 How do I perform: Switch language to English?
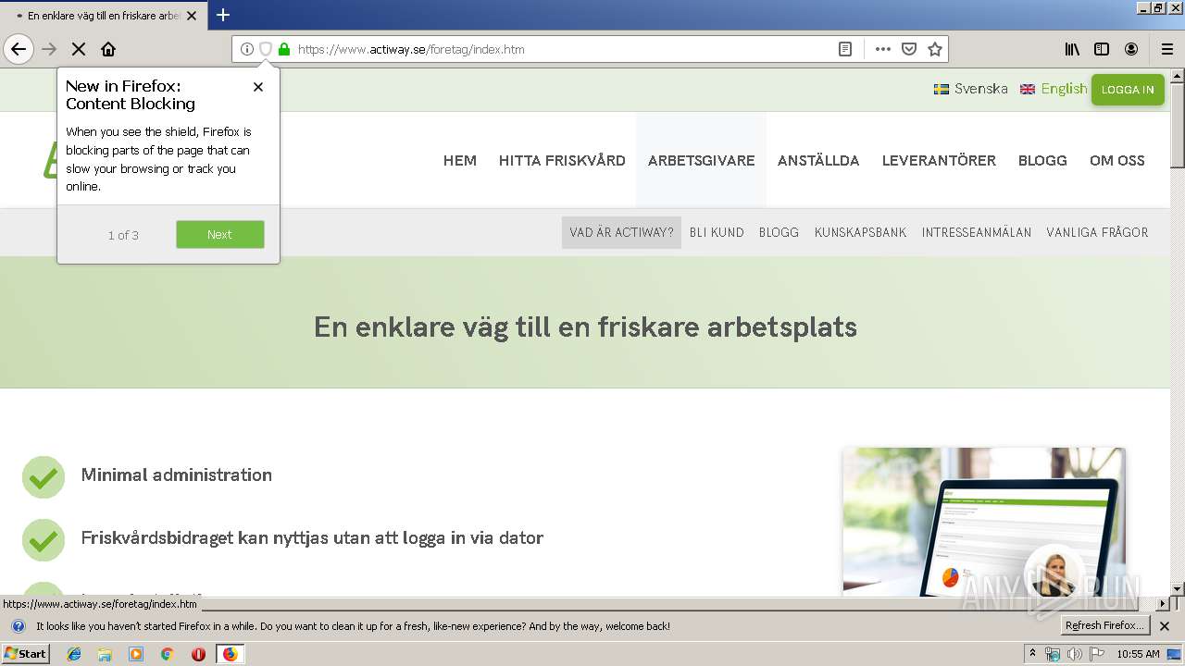(1054, 89)
